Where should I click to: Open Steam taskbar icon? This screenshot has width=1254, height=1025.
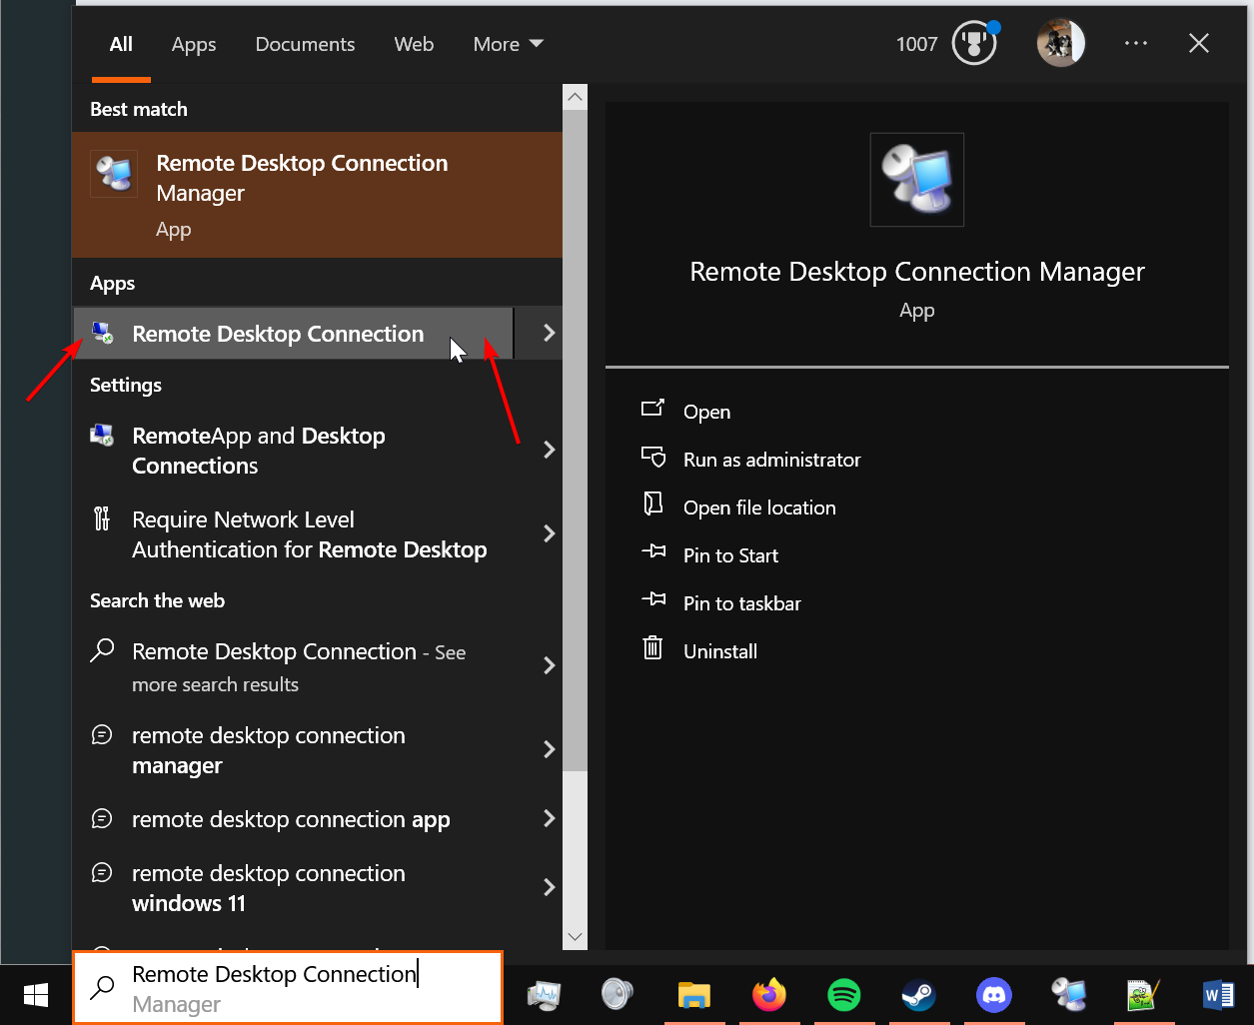pos(918,995)
